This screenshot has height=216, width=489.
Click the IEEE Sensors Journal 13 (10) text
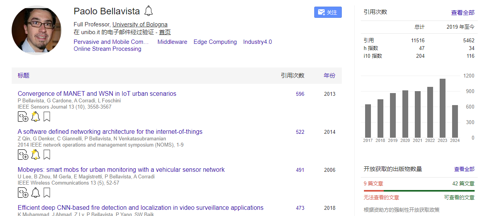pos(64,107)
